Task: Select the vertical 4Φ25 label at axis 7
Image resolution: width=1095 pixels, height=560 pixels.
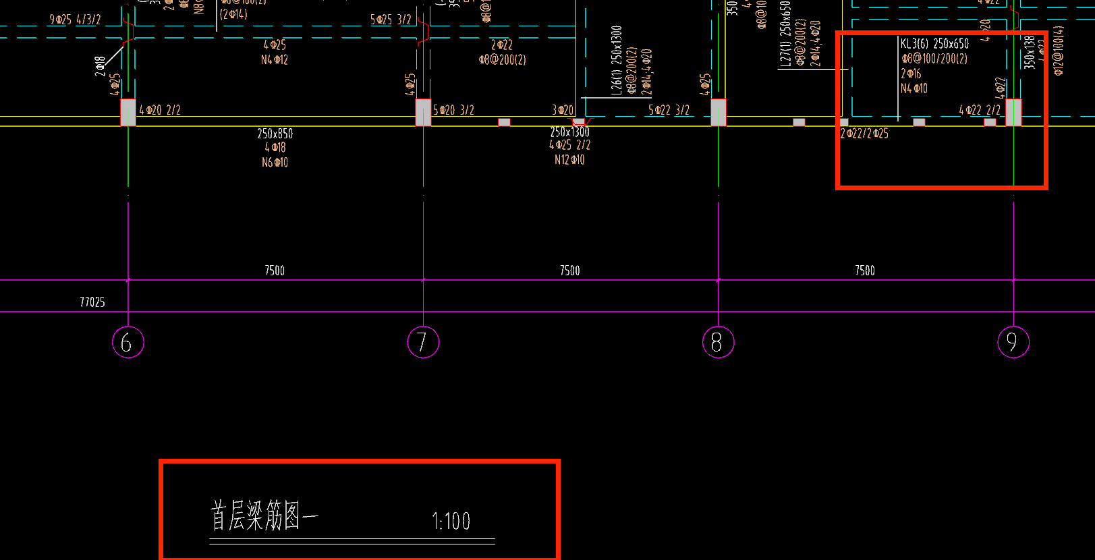Action: point(410,84)
